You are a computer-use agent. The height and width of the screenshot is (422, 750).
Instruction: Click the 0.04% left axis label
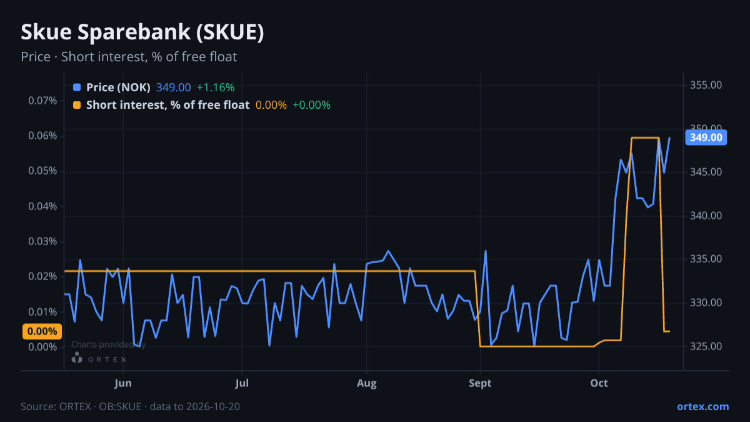pos(42,206)
